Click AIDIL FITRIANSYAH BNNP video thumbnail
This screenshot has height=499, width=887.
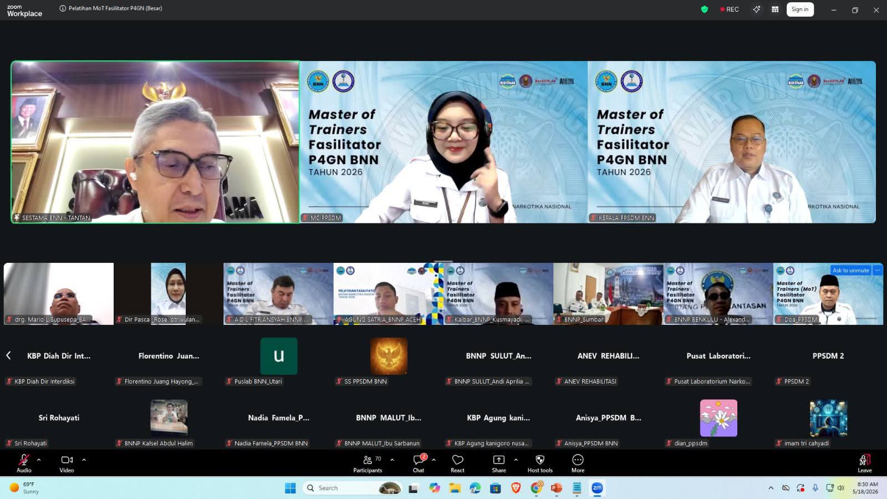pyautogui.click(x=278, y=294)
